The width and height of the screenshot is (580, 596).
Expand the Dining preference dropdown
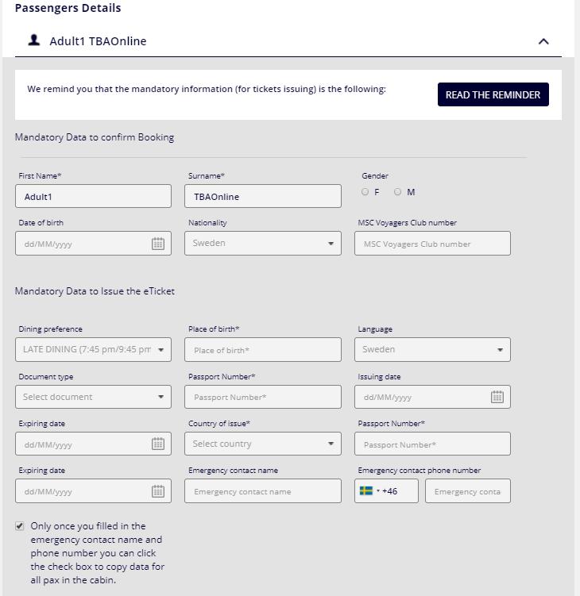(93, 349)
